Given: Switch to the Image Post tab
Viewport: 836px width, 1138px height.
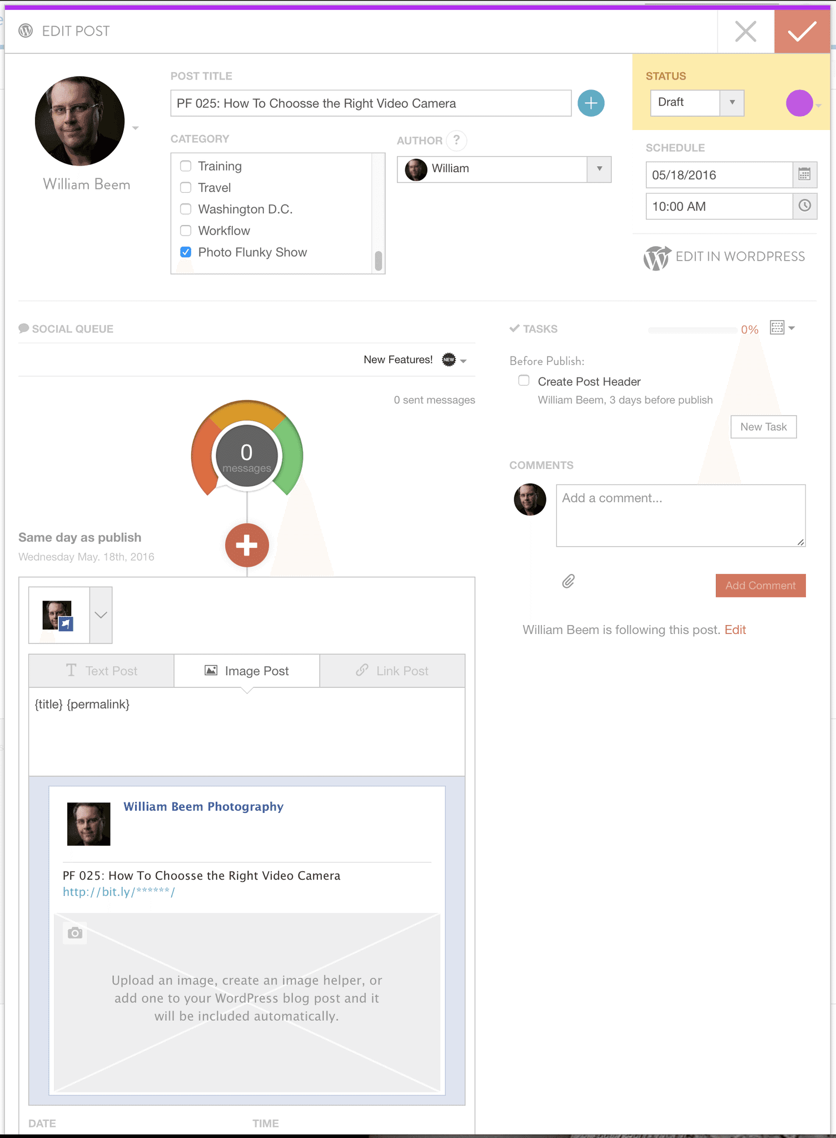Looking at the screenshot, I should 247,671.
